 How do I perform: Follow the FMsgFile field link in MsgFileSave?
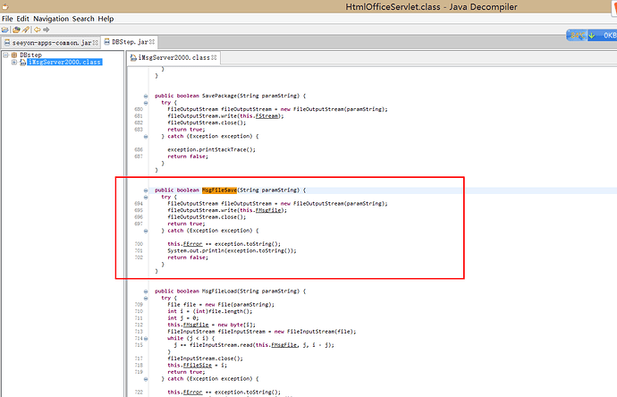coord(266,210)
